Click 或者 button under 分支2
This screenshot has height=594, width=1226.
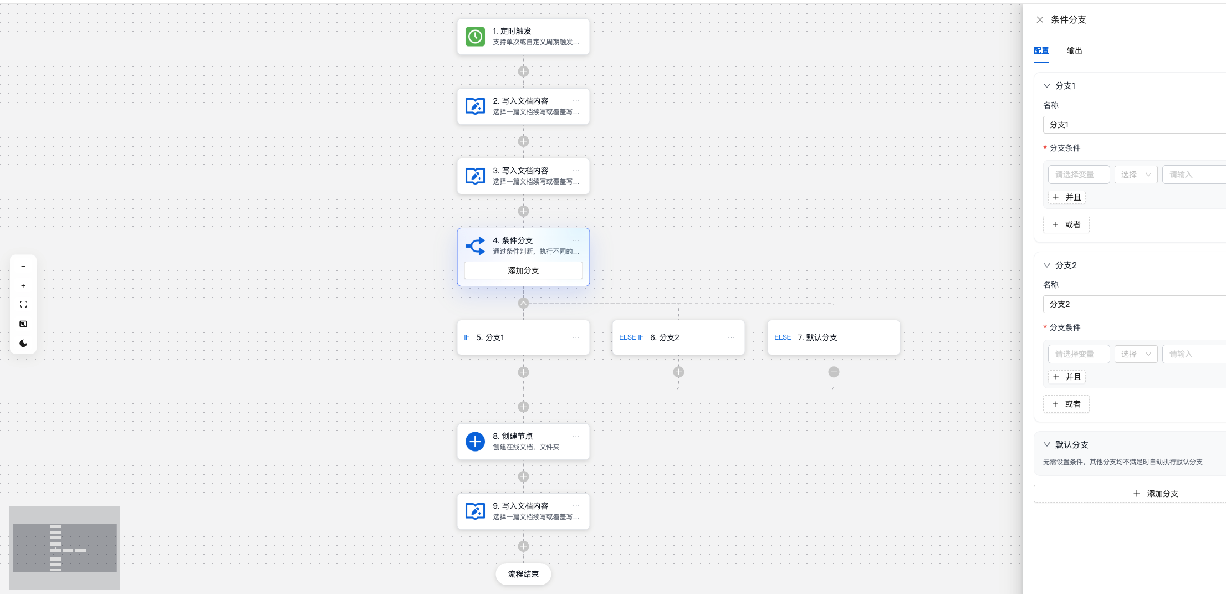click(x=1066, y=404)
